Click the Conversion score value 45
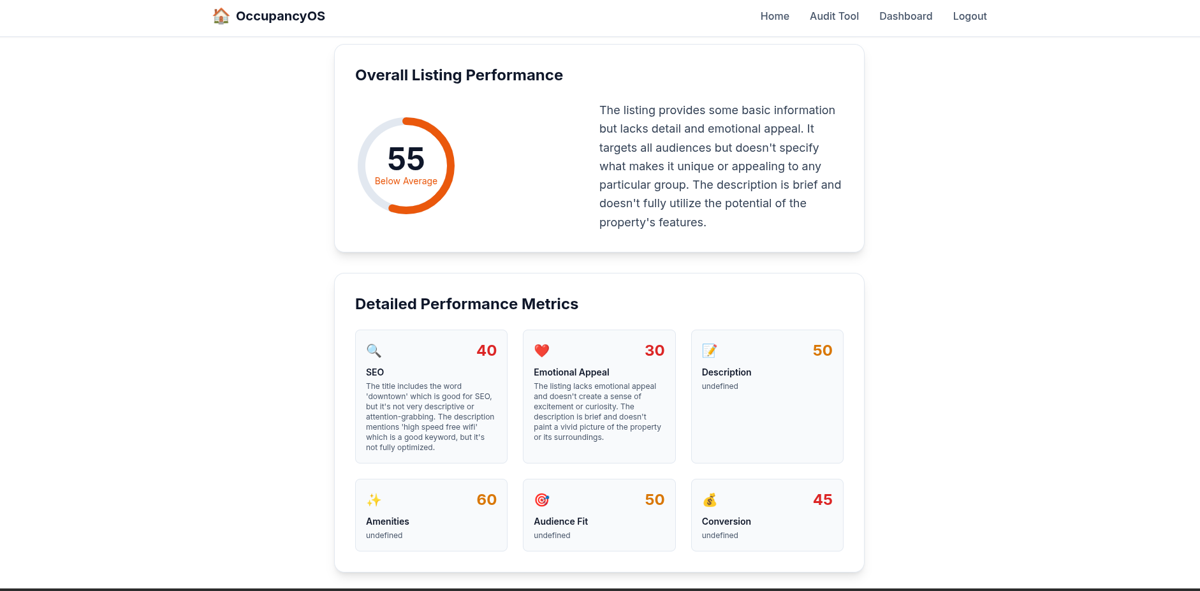Viewport: 1200px width, 591px height. tap(822, 500)
